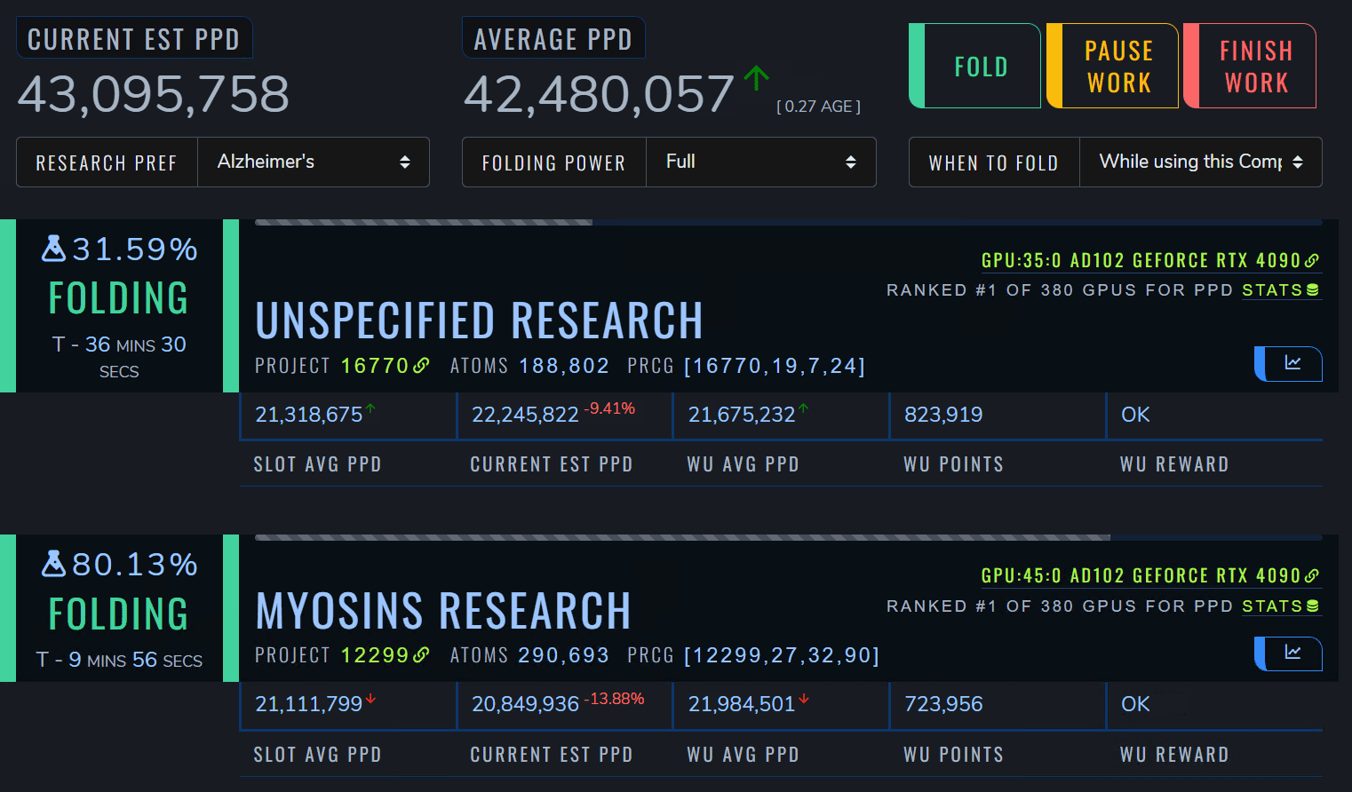Click the Myosins Research title
Screen dimensions: 1352x792
pos(442,611)
